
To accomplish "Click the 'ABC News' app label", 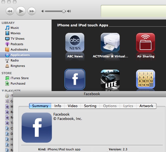I will (75, 56).
